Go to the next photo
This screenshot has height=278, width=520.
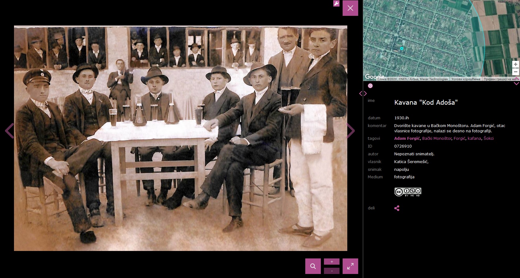[x=351, y=131]
